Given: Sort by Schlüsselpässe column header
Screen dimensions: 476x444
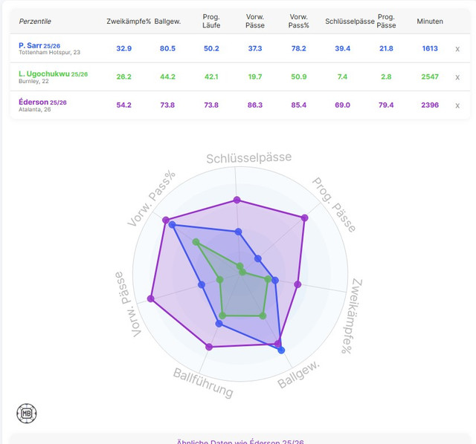Looking at the screenshot, I should (350, 22).
